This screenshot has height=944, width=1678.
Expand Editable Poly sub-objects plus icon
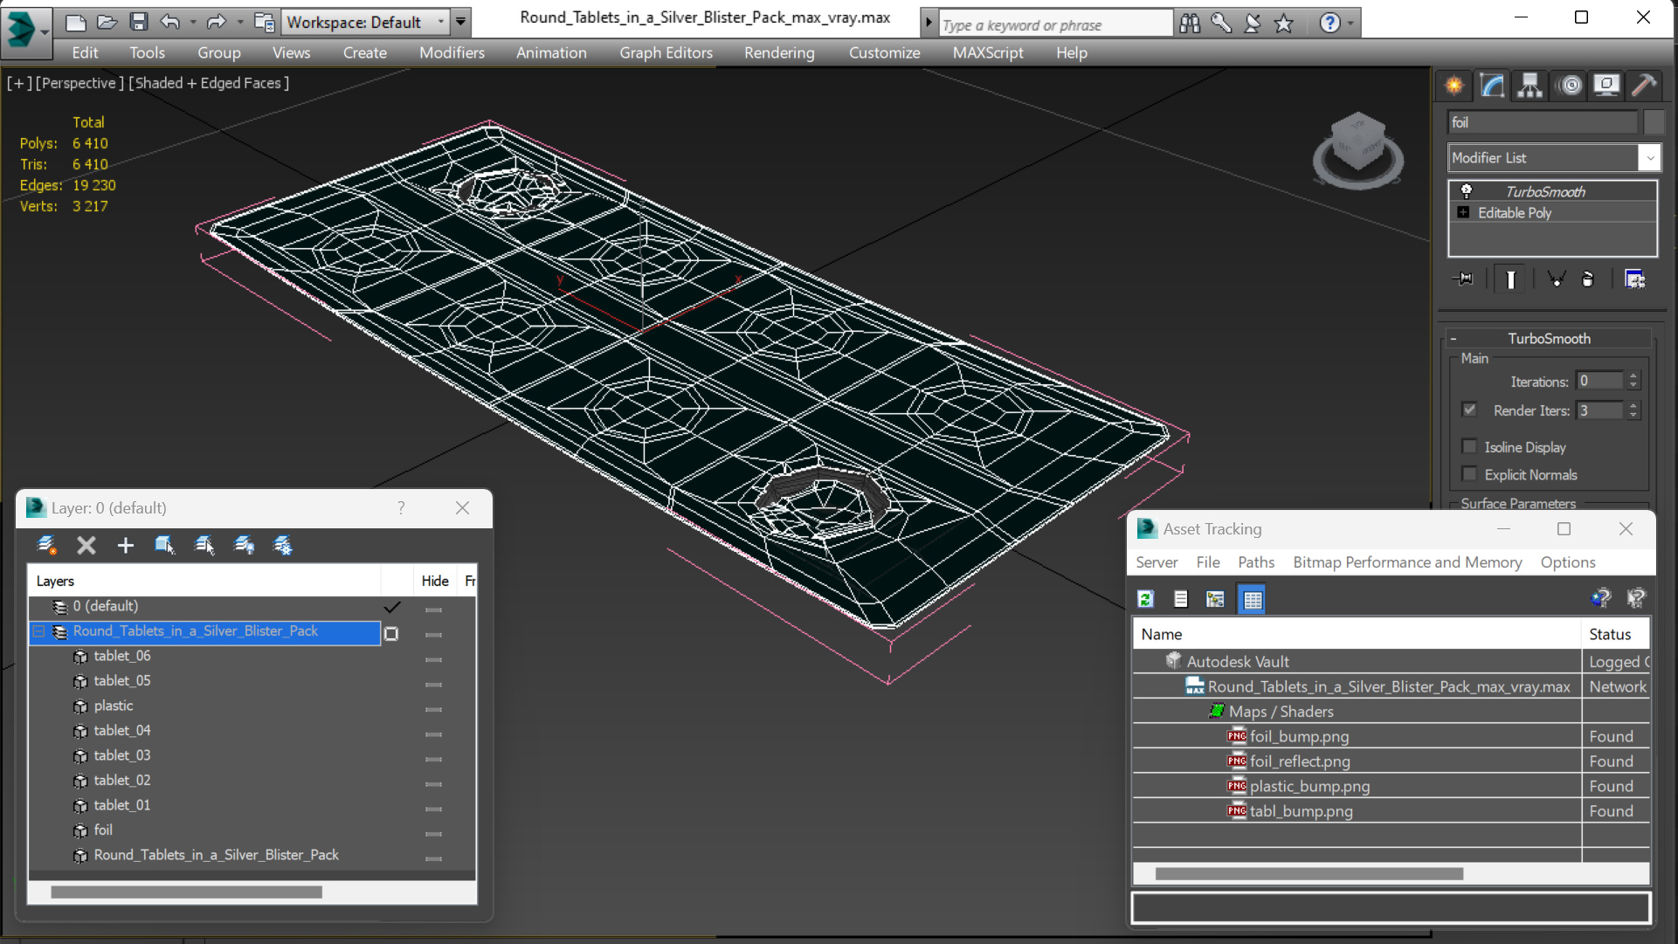click(x=1464, y=212)
